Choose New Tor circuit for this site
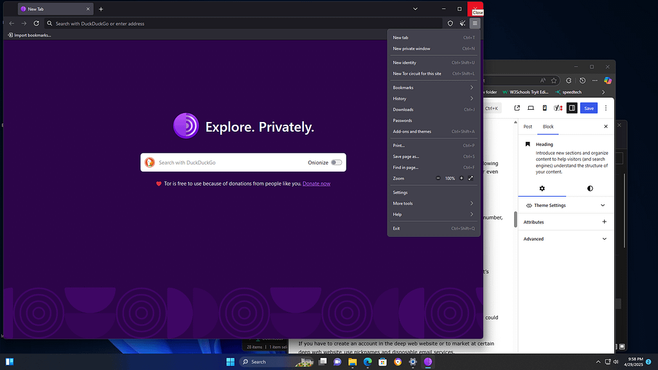Screen dimensions: 658x370 [434, 73]
